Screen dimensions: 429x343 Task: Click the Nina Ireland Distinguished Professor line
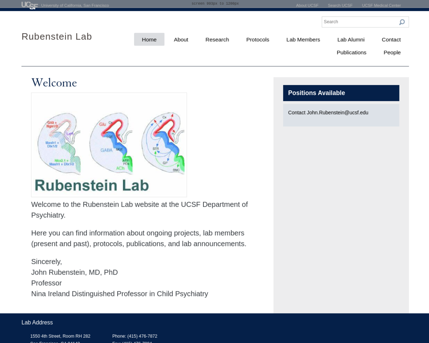[120, 294]
